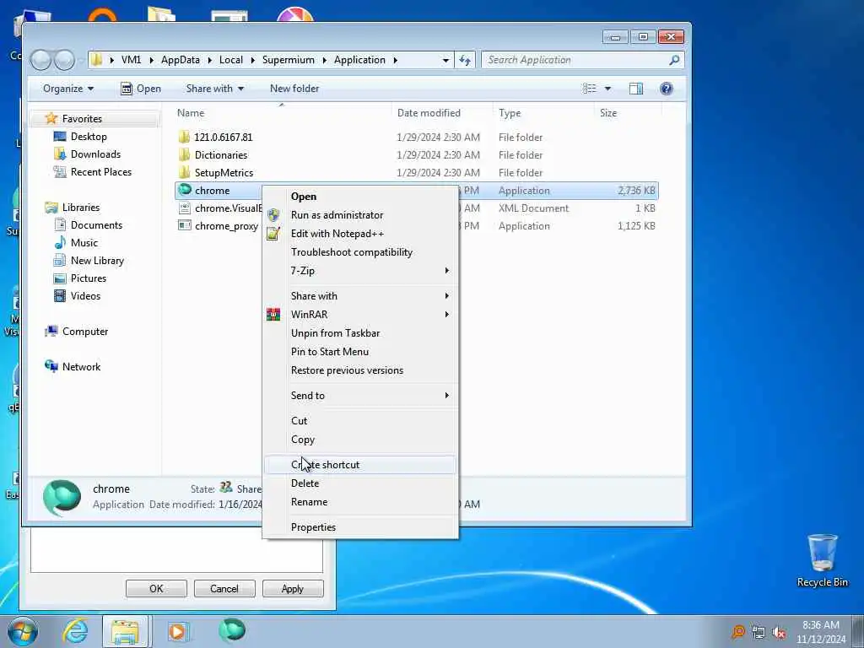The height and width of the screenshot is (648, 864).
Task: Click Supermium in the breadcrumb path
Action: pyautogui.click(x=289, y=60)
